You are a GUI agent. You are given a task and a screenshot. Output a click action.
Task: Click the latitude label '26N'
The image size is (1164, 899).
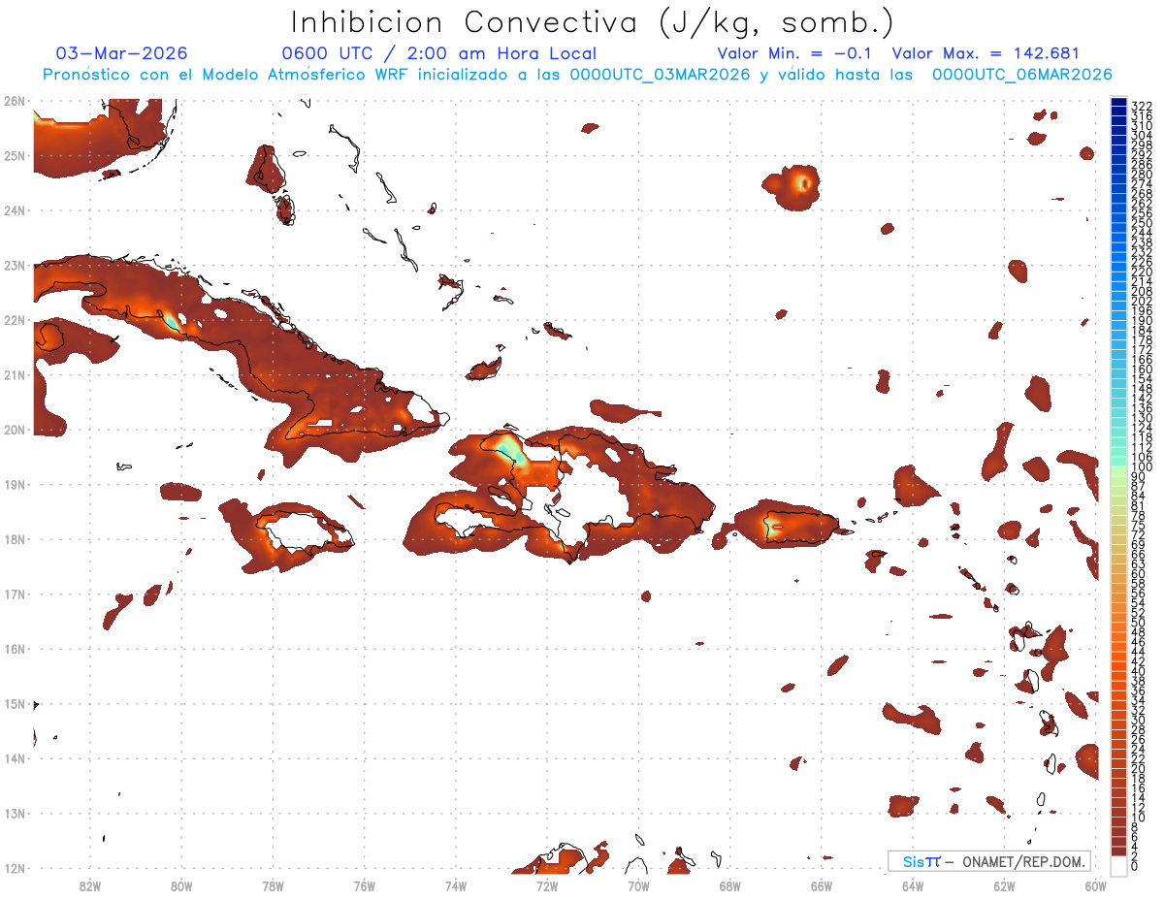pyautogui.click(x=14, y=101)
